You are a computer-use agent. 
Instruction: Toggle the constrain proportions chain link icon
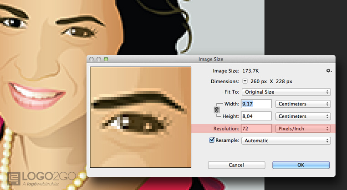(x=217, y=110)
